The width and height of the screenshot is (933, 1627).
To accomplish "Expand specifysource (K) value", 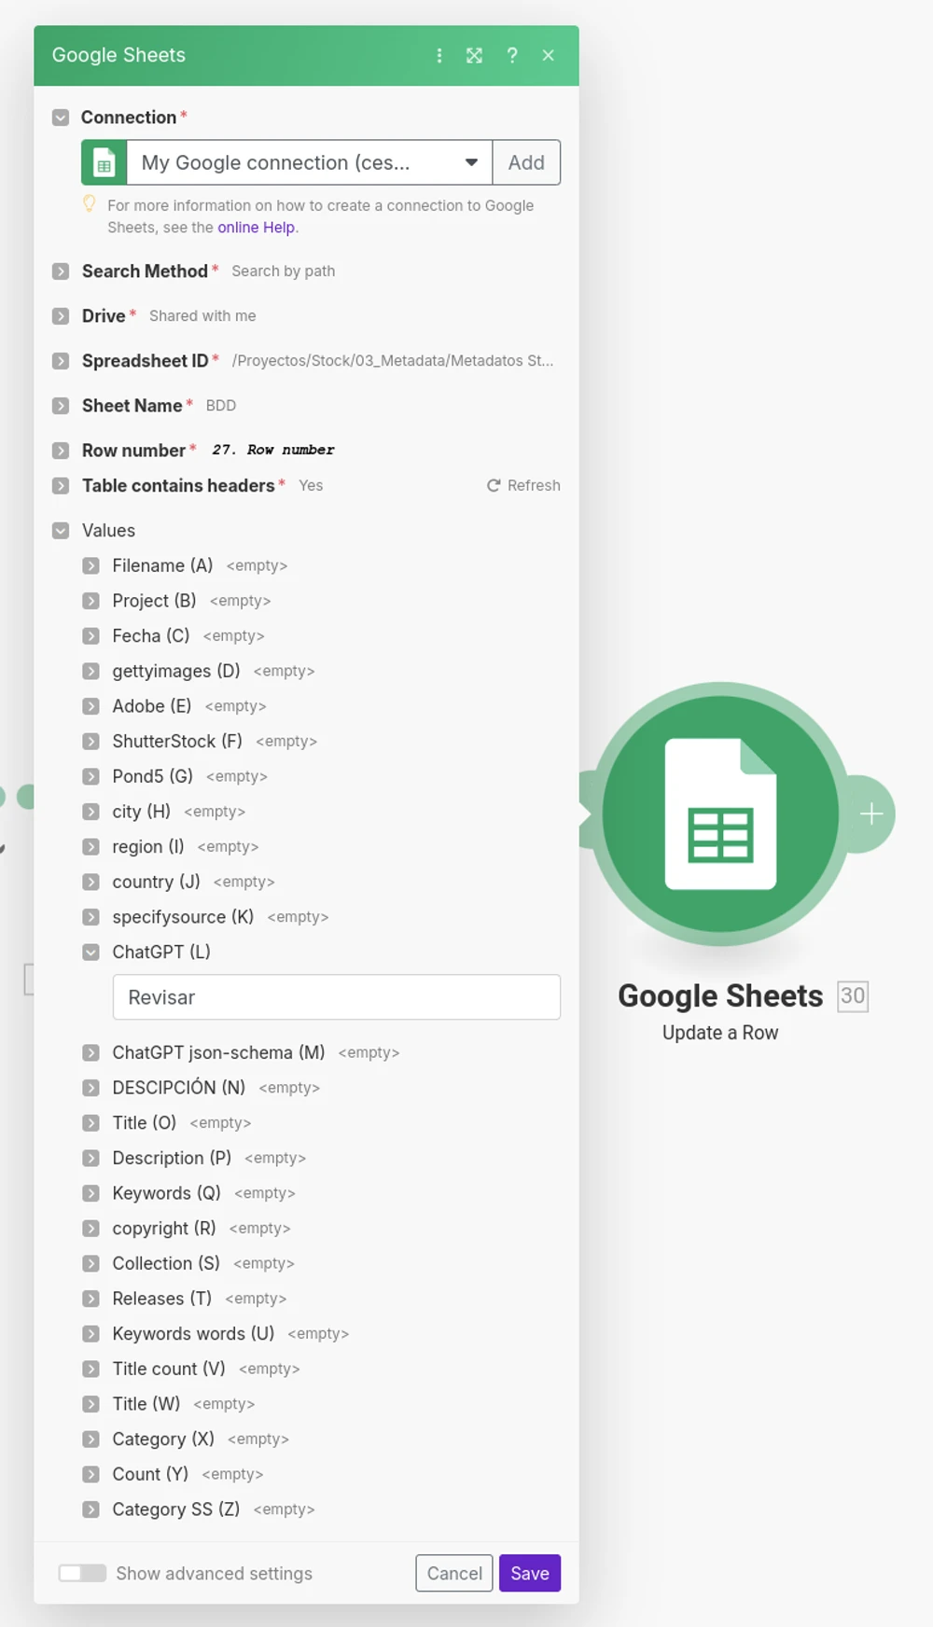I will [x=91, y=917].
